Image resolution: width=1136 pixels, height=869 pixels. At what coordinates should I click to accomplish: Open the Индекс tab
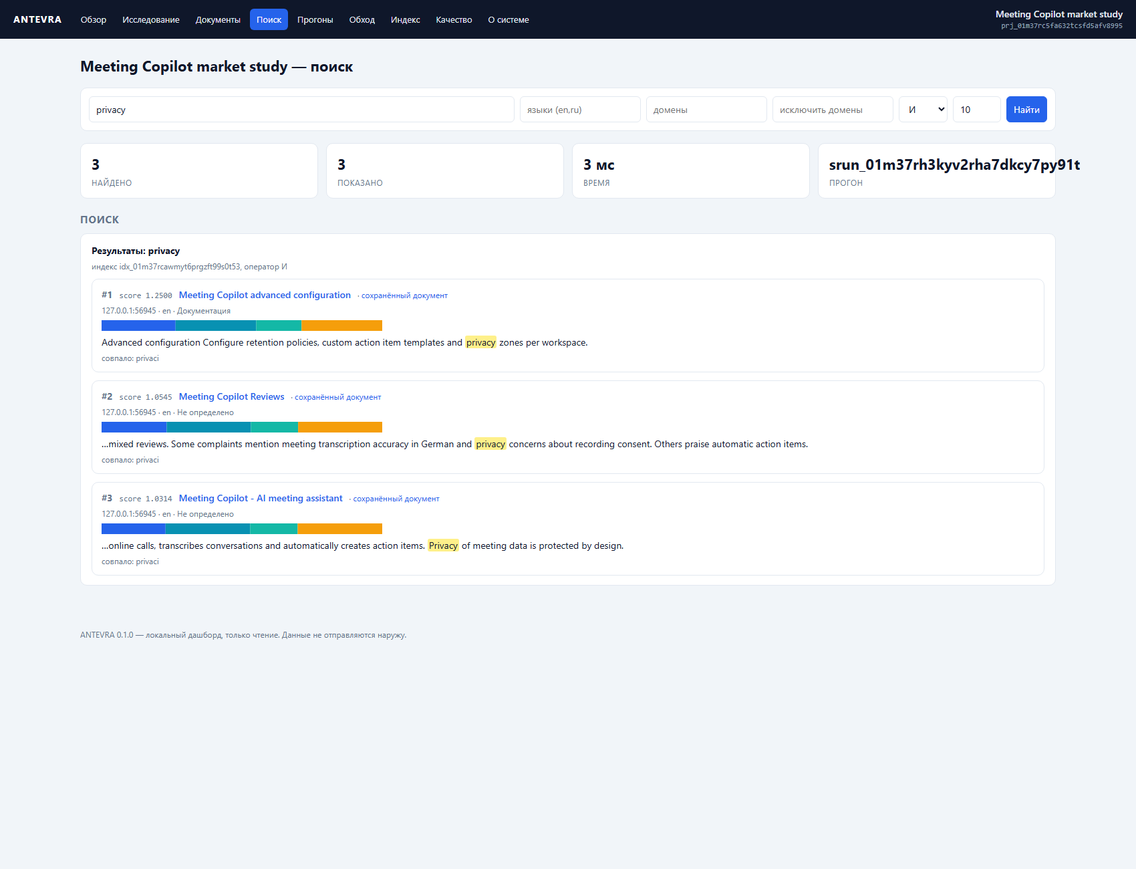(x=406, y=19)
